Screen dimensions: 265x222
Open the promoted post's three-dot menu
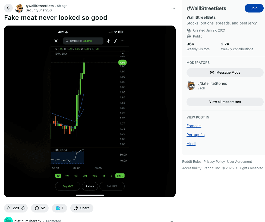tap(171, 221)
